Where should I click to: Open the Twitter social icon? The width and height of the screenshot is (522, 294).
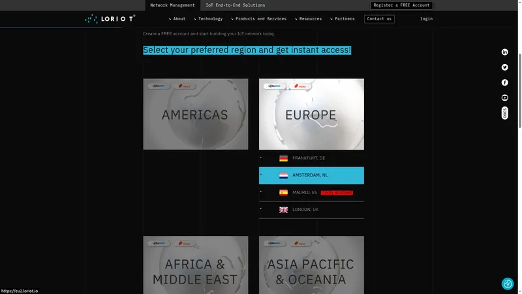(x=504, y=67)
